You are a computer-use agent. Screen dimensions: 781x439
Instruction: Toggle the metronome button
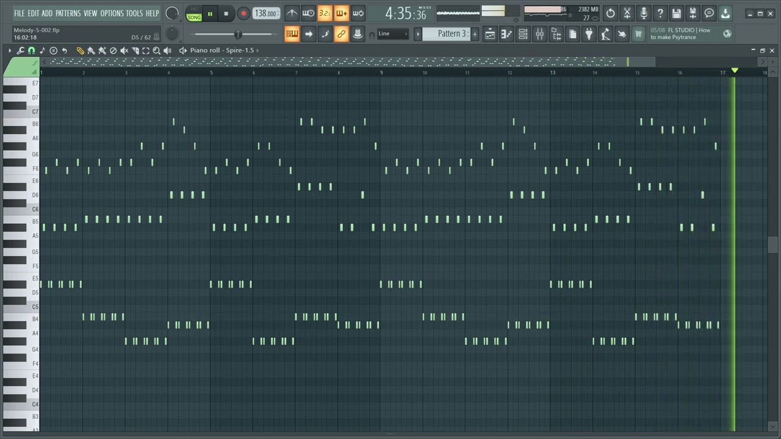(292, 13)
